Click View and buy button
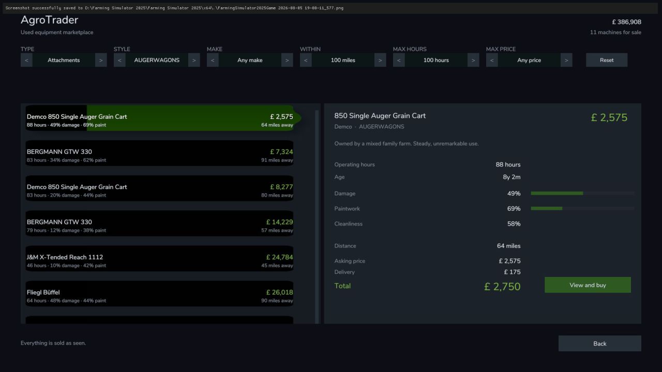The width and height of the screenshot is (662, 372). (588, 285)
